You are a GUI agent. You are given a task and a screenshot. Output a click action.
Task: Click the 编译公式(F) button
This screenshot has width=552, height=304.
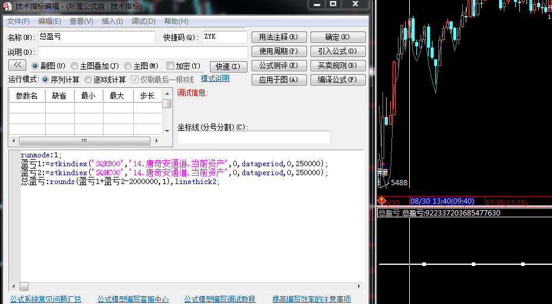(x=338, y=80)
